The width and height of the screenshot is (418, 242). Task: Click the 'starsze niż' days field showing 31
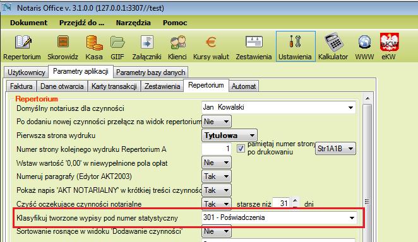click(282, 204)
